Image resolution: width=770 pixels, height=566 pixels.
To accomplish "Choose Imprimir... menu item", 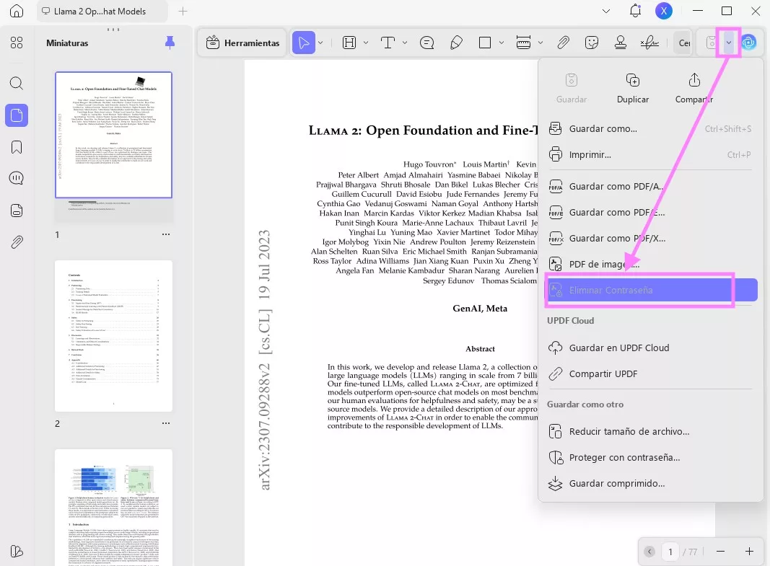I will tap(649, 154).
